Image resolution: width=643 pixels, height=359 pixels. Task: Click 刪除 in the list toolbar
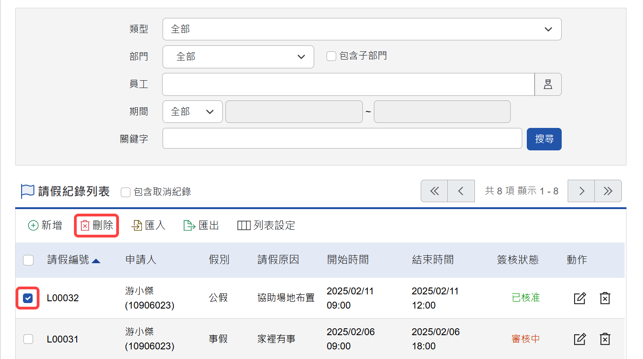tap(97, 226)
